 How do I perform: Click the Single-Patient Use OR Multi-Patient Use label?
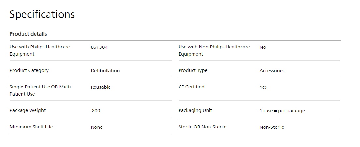point(41,90)
